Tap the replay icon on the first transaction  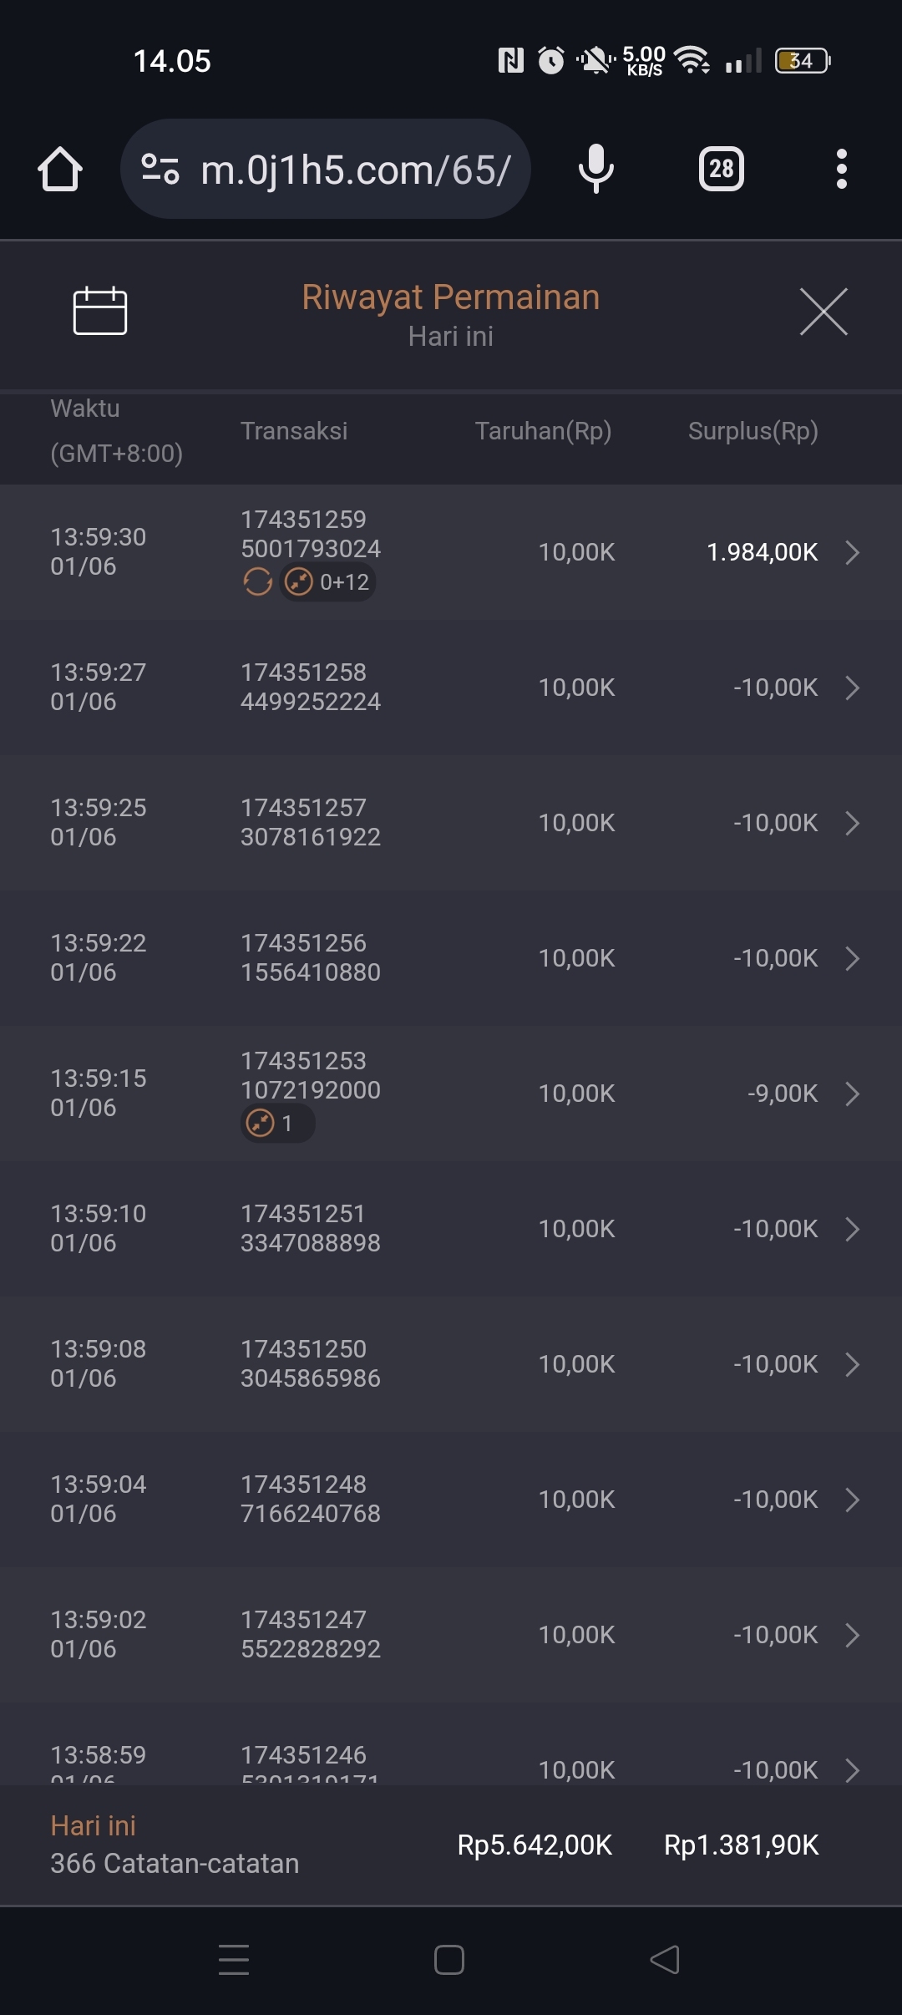coord(258,582)
